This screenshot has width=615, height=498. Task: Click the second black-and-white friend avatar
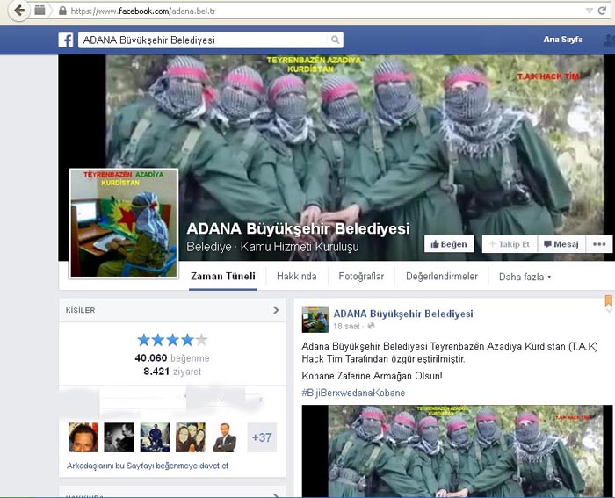pos(119,437)
